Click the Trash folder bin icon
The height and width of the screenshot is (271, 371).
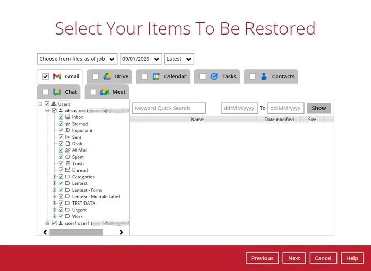[x=68, y=163]
